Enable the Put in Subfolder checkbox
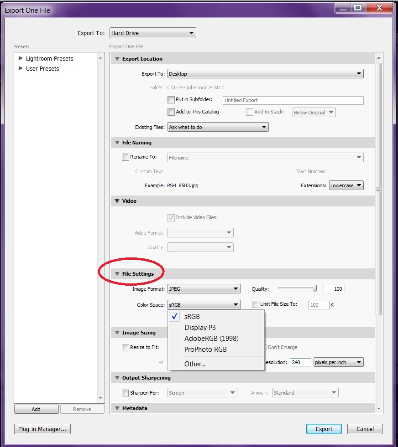 171,100
